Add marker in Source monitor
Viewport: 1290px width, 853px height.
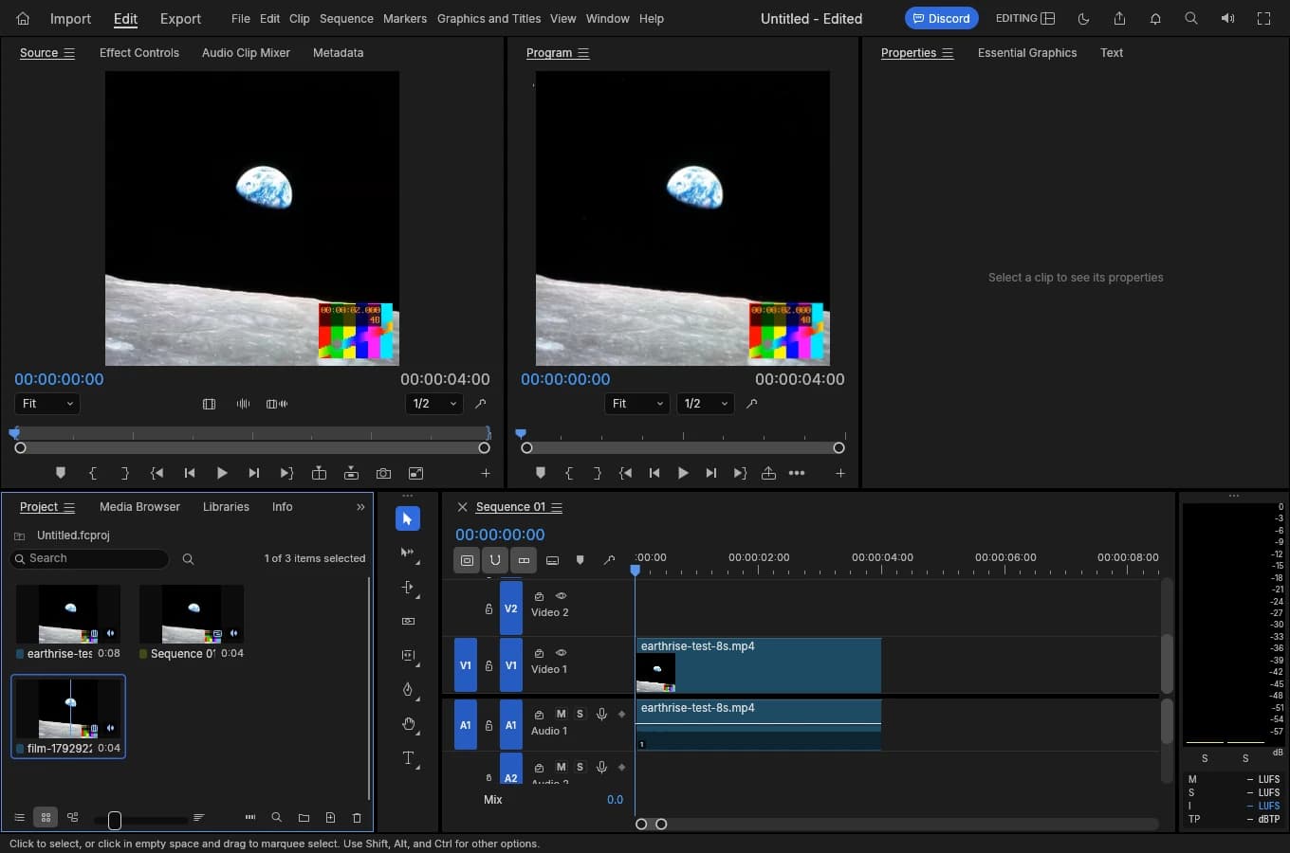tap(61, 473)
